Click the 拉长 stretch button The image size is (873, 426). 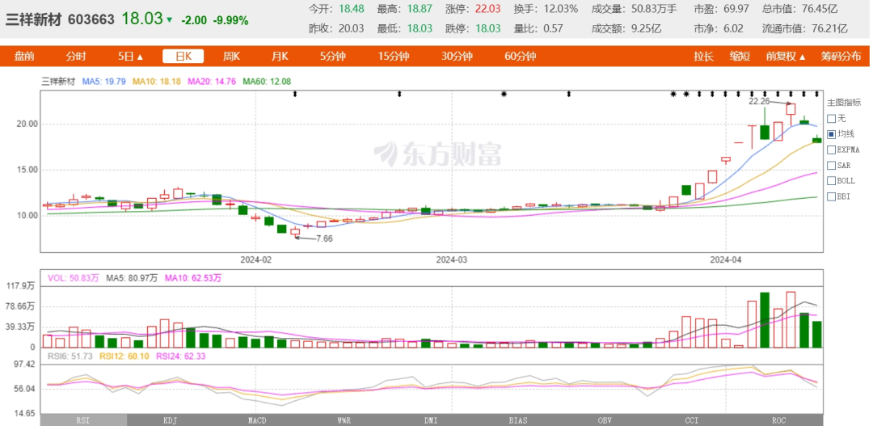pos(703,57)
